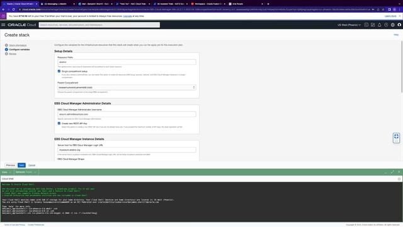
Task: Click the floating help widget on right edge
Action: pos(396,138)
